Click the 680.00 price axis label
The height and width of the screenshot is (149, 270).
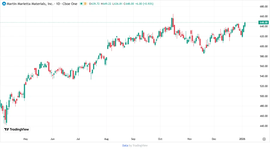click(264, 7)
